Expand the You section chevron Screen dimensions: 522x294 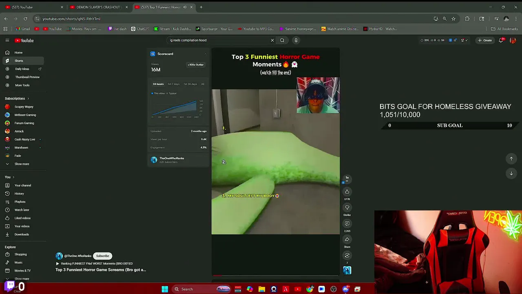click(13, 177)
